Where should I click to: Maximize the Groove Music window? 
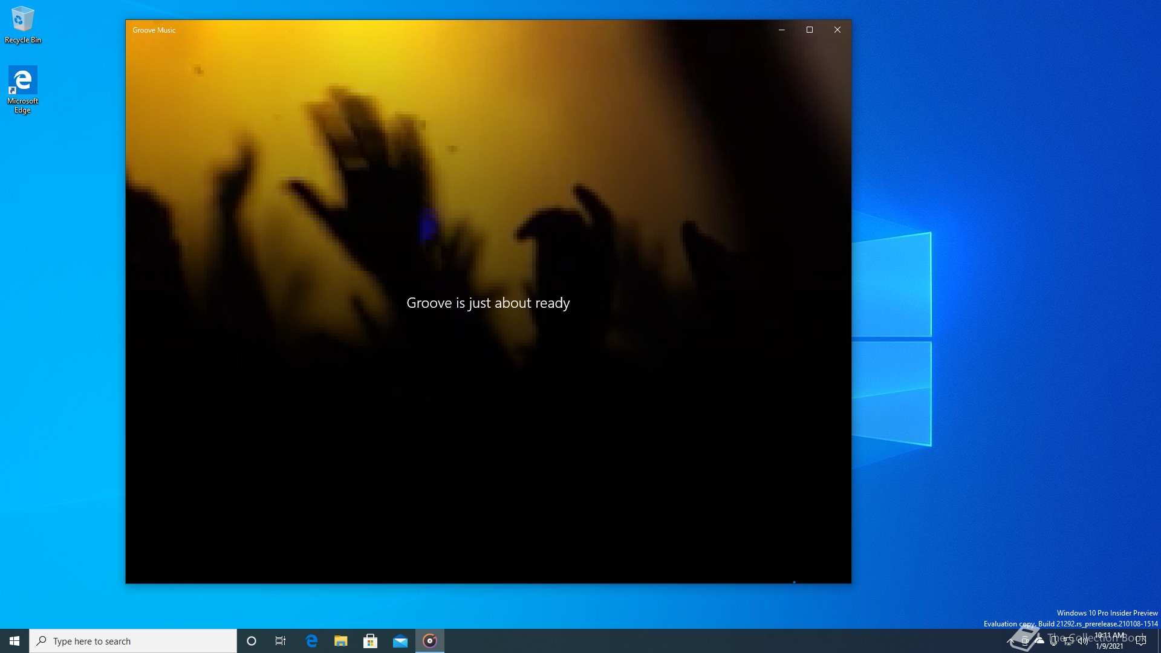(810, 30)
